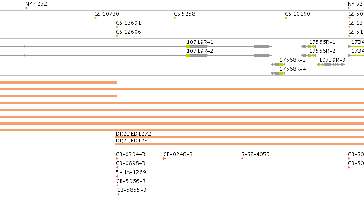
Task: Click the 17568R-3 gene model glyph
Action: pos(278,64)
